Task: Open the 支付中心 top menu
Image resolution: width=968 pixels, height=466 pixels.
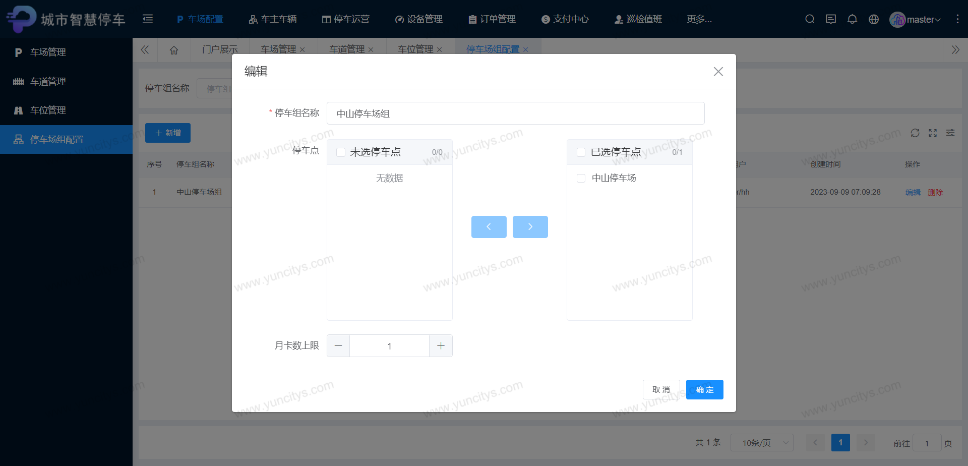Action: [565, 19]
